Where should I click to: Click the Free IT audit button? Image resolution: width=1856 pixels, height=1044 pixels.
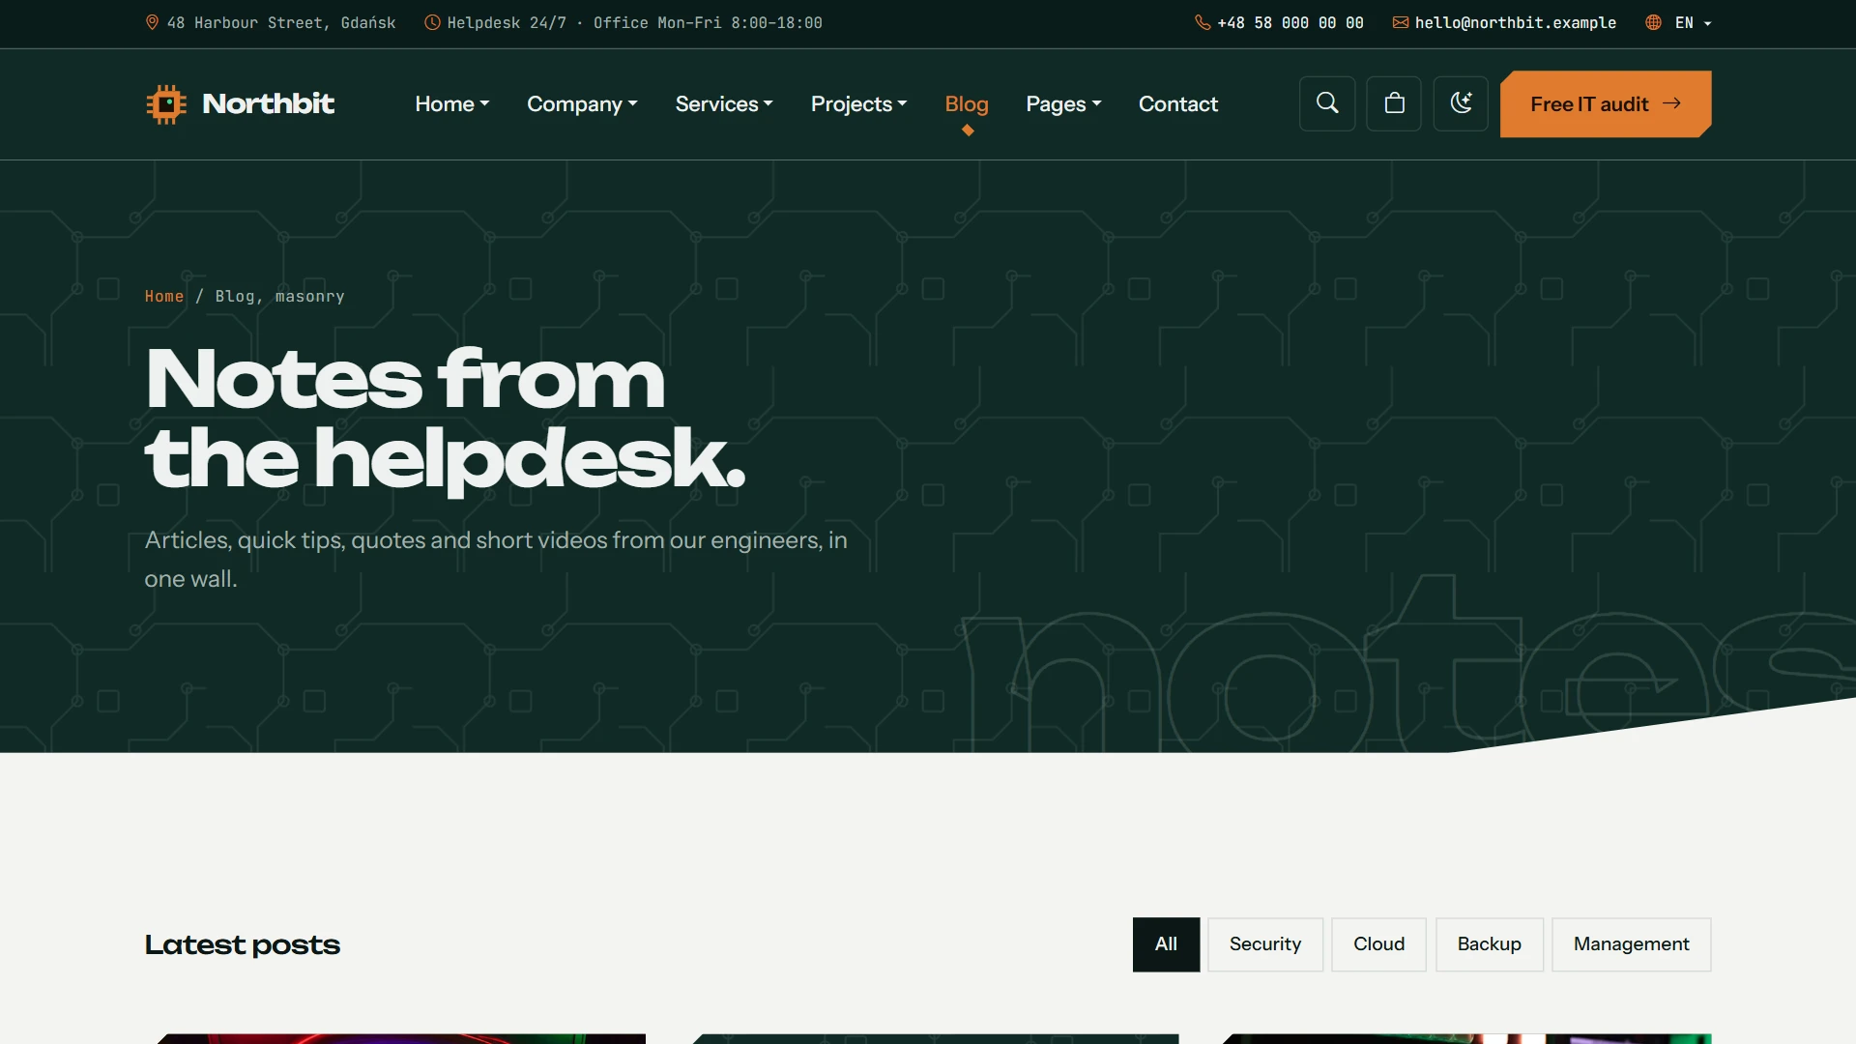(1606, 103)
